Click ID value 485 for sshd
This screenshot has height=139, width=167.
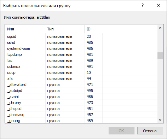coord(90,42)
